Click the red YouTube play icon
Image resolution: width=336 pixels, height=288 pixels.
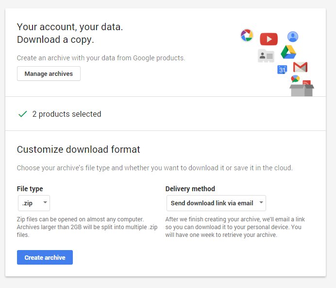point(269,39)
